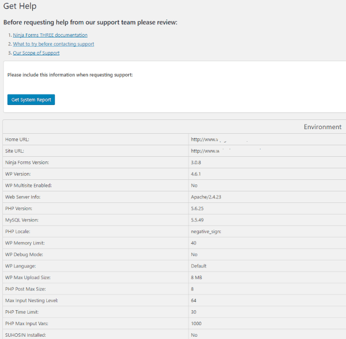Click the SUHOSIN Installed row label
346x339 pixels.
coord(25,335)
